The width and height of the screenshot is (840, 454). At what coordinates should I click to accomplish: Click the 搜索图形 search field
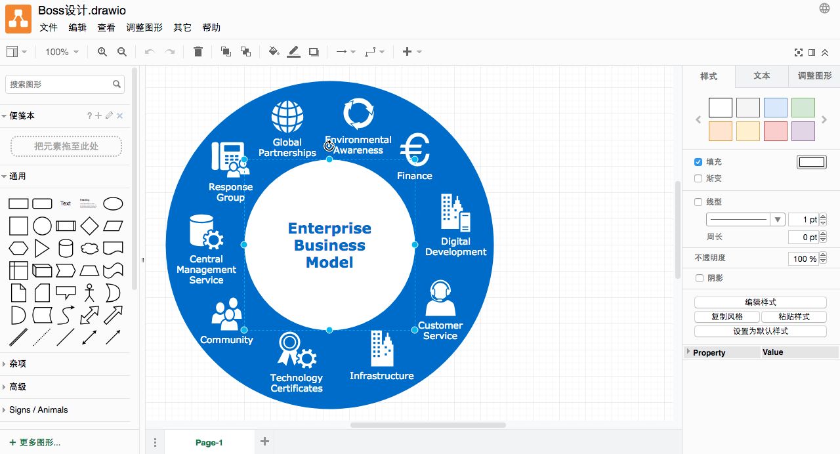click(x=59, y=84)
